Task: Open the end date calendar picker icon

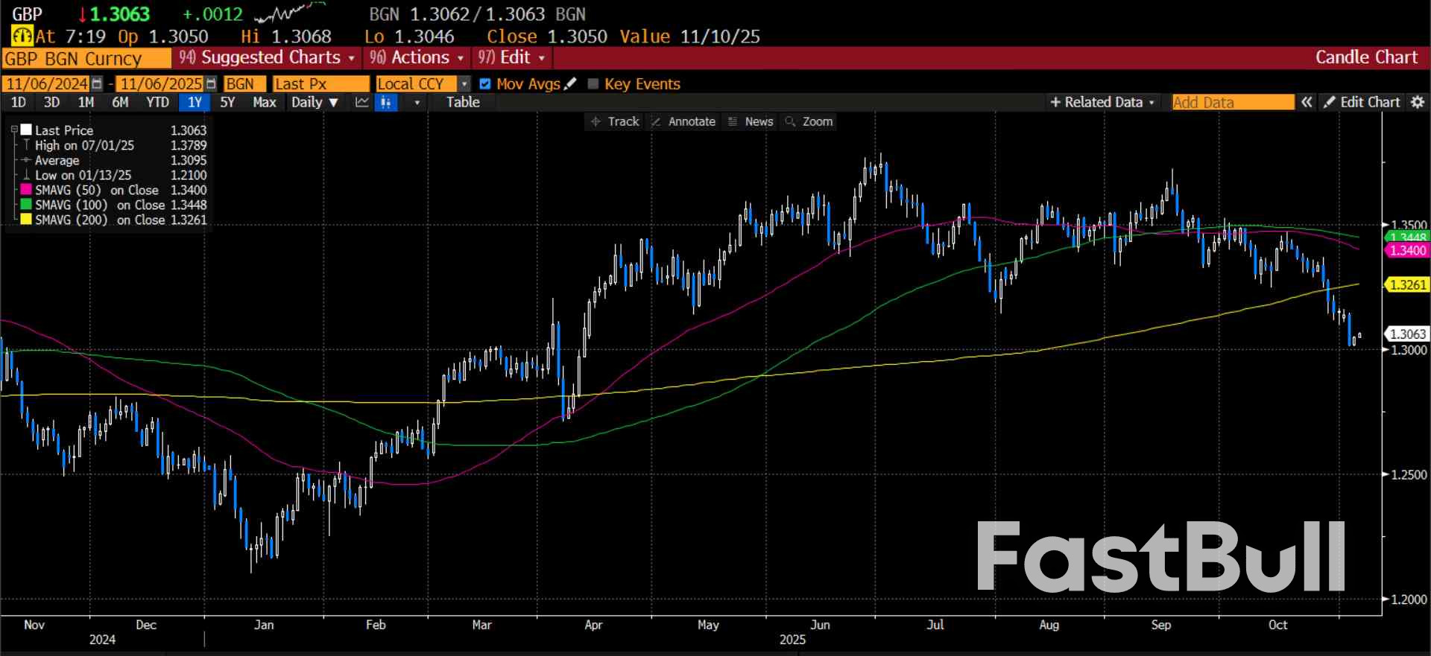Action: [x=211, y=84]
